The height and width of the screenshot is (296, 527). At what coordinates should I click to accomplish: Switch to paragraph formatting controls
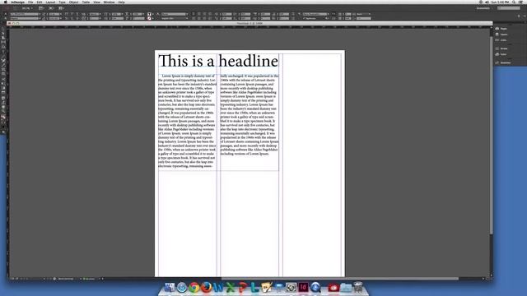pyautogui.click(x=6, y=18)
